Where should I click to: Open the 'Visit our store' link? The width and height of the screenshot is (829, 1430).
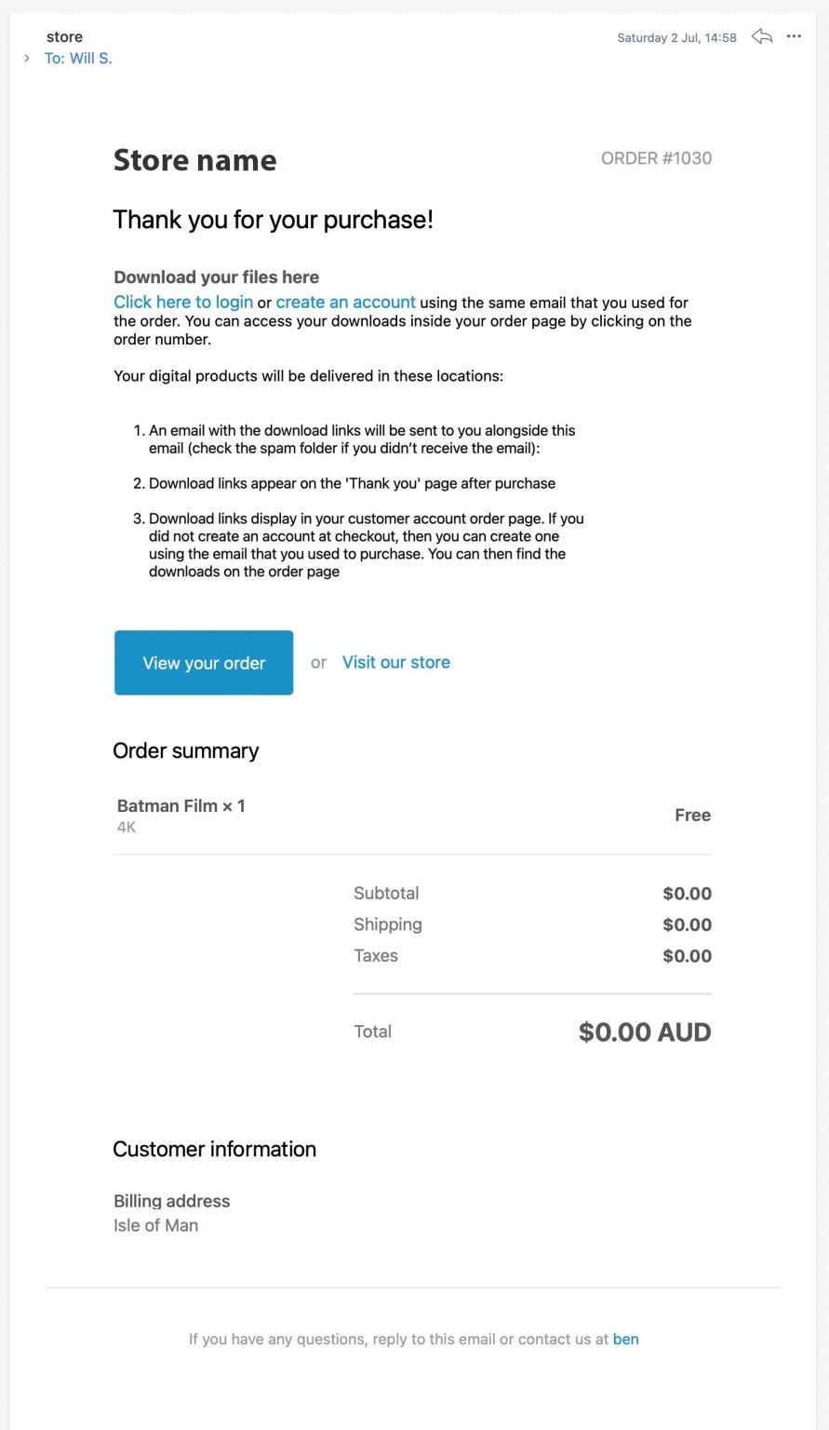(396, 663)
